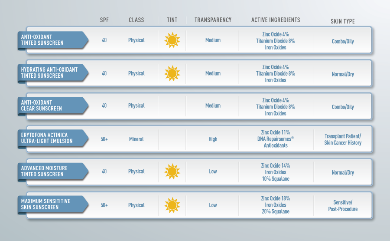Click the sun tint icon for Advanced Moisture Tinted Sunscreen
This screenshot has height=241, width=390.
(x=172, y=172)
